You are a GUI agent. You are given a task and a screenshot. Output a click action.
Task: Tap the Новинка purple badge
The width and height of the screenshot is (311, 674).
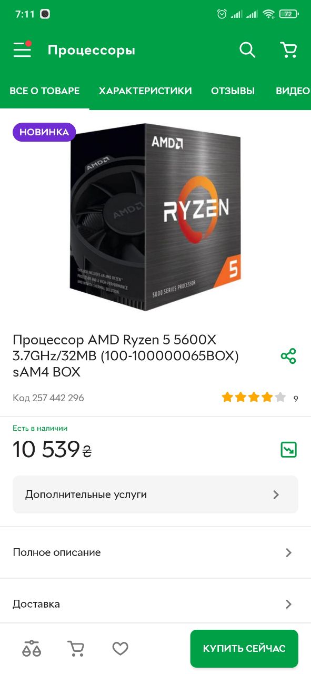click(44, 132)
